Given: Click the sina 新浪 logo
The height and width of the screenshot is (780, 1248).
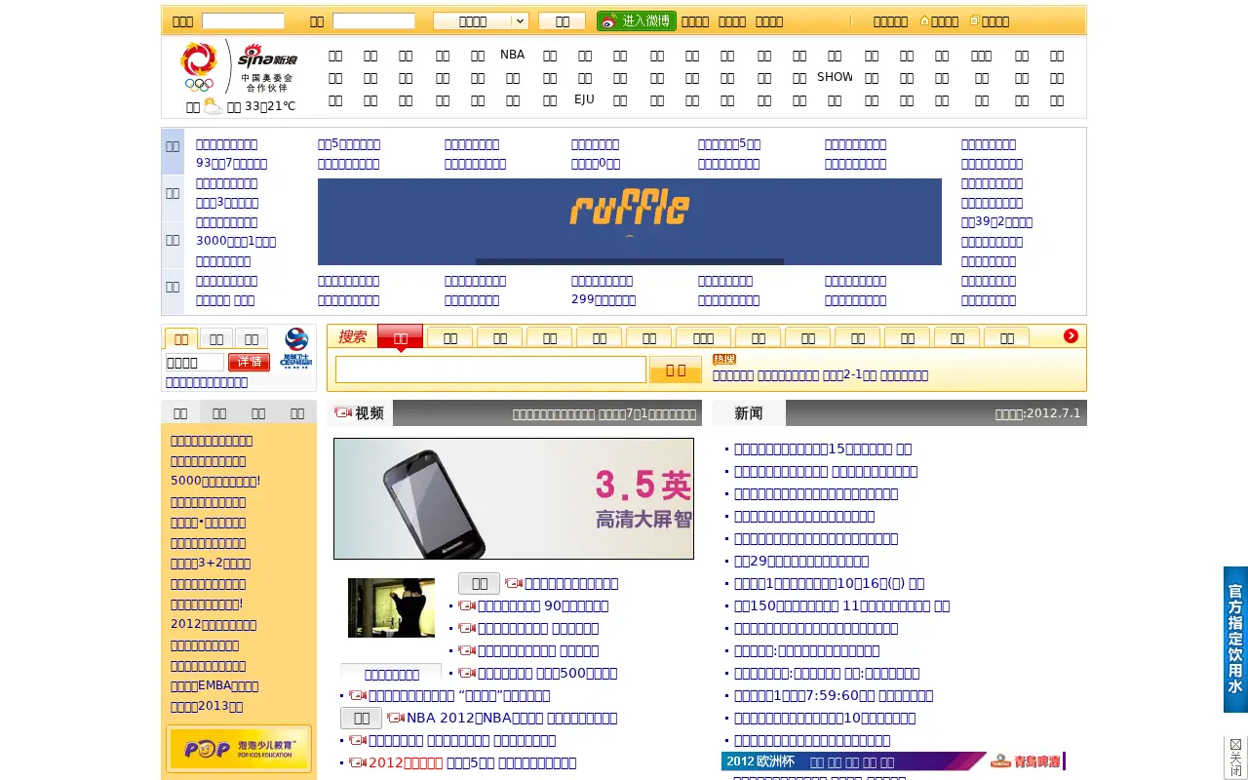Looking at the screenshot, I should click(267, 56).
